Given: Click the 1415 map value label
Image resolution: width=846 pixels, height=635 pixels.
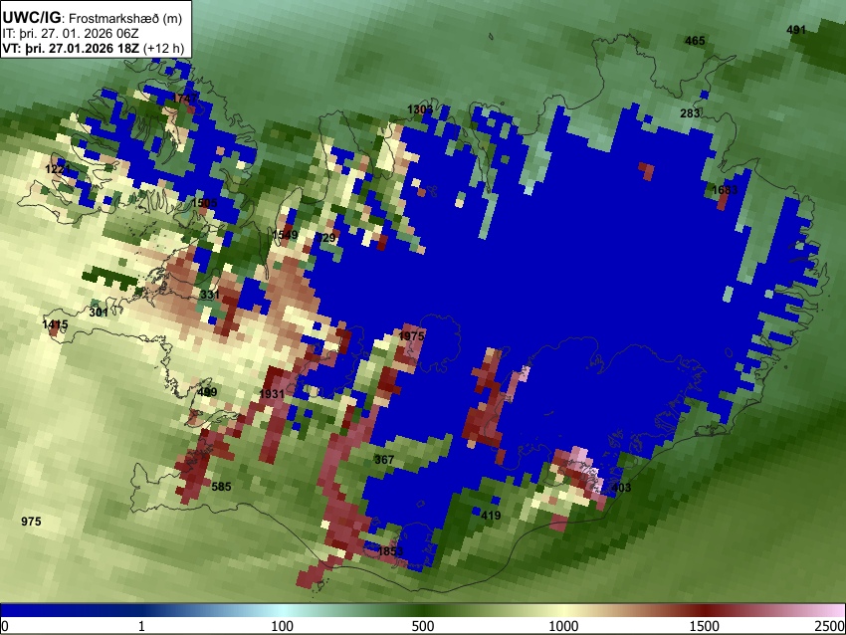Looking at the screenshot, I should click(55, 324).
